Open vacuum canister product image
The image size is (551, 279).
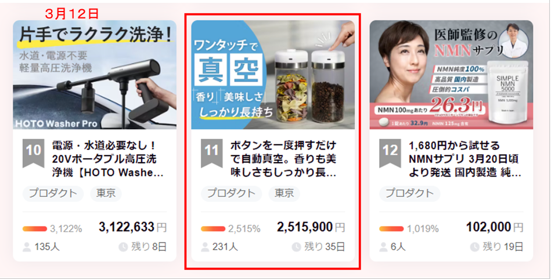(x=273, y=75)
